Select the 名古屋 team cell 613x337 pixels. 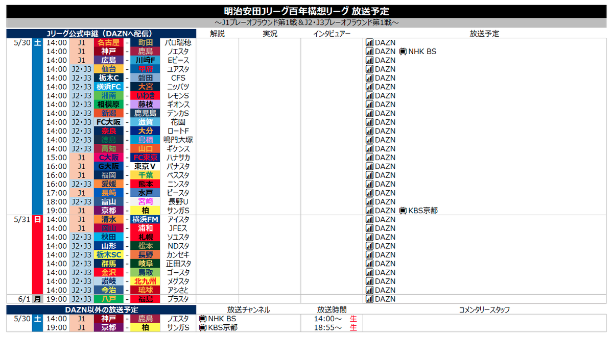point(109,42)
